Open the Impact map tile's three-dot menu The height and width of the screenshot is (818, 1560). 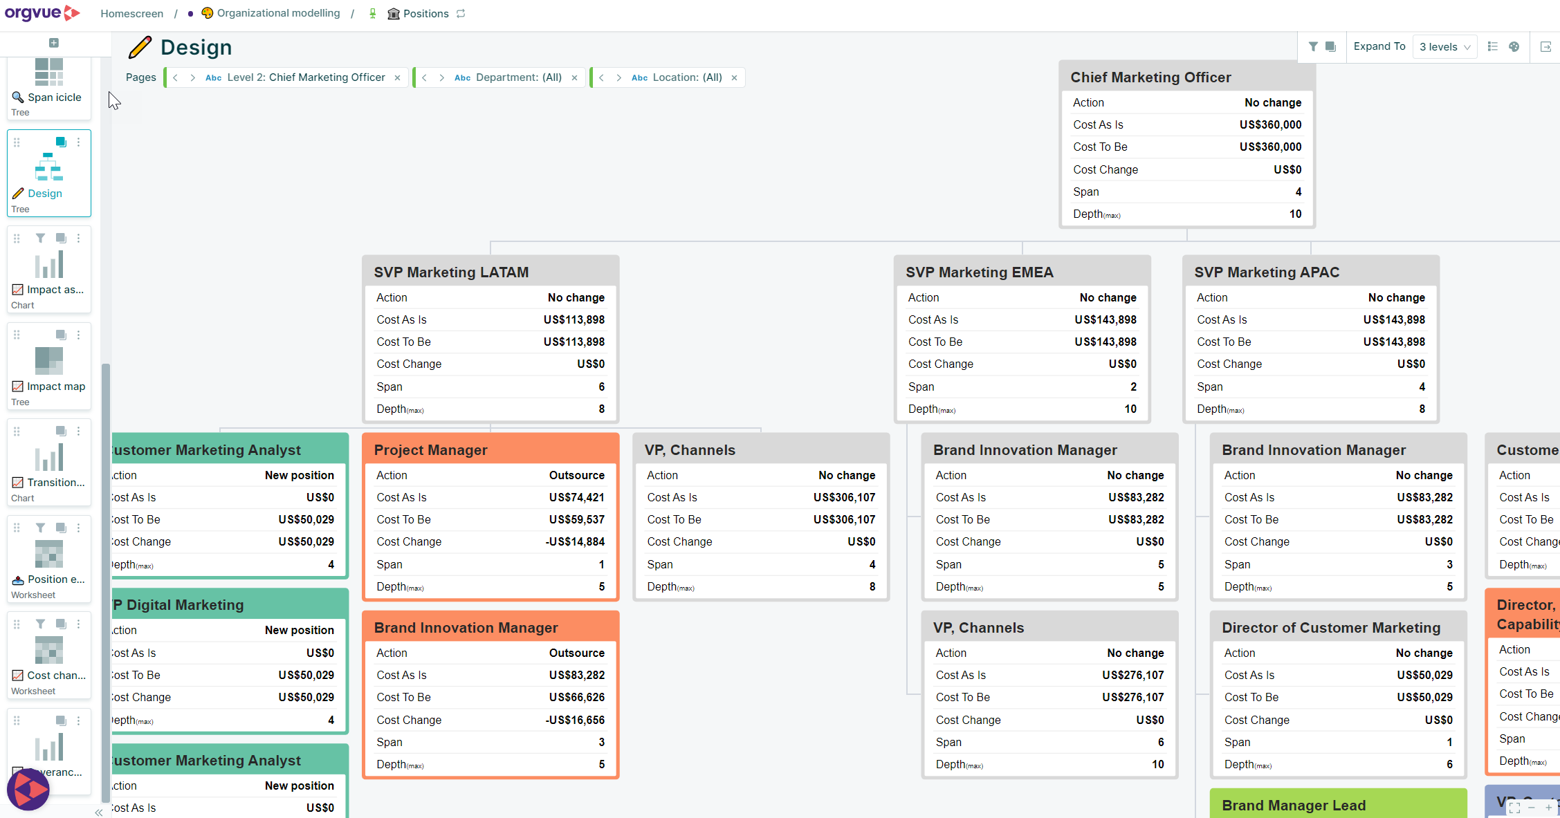pyautogui.click(x=78, y=335)
